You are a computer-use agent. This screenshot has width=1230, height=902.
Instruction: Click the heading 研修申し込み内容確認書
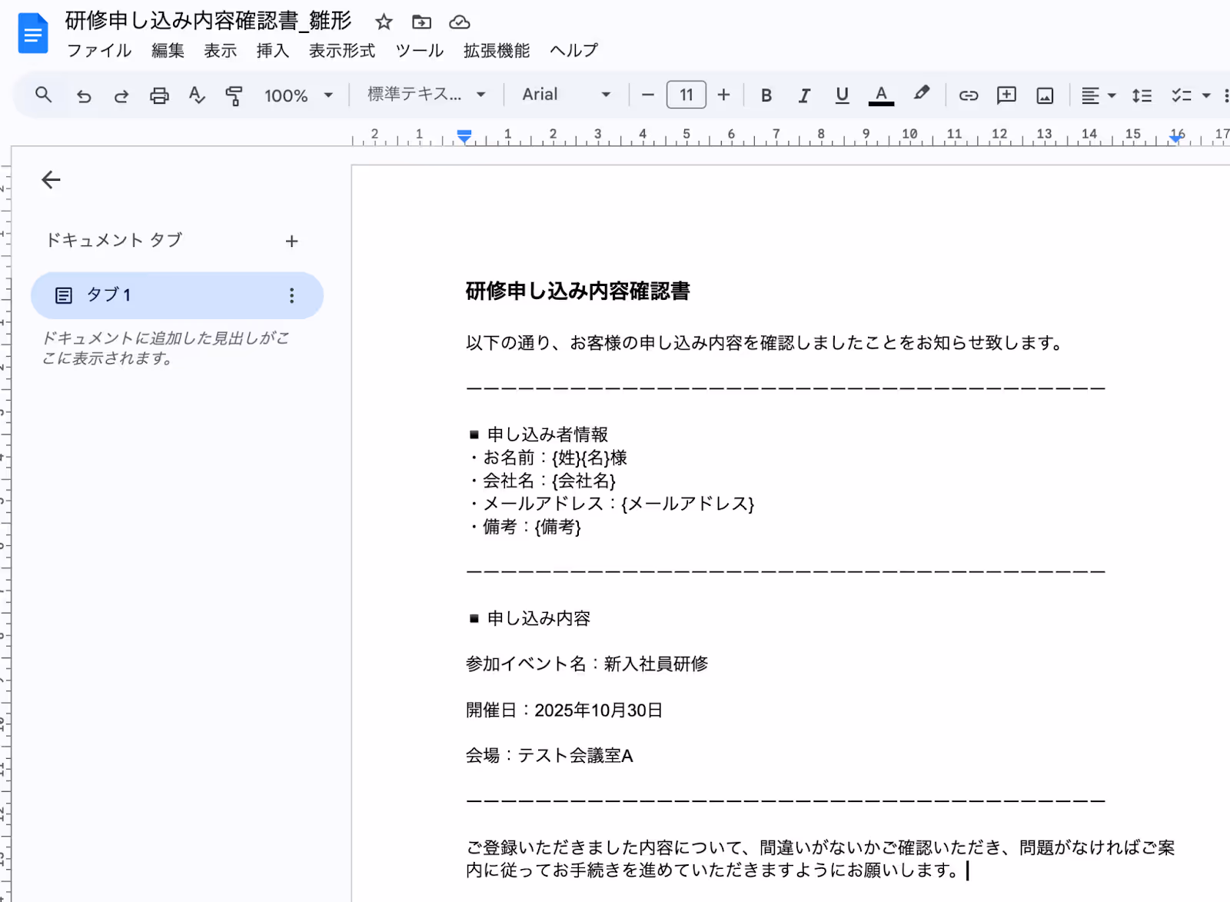pyautogui.click(x=577, y=291)
